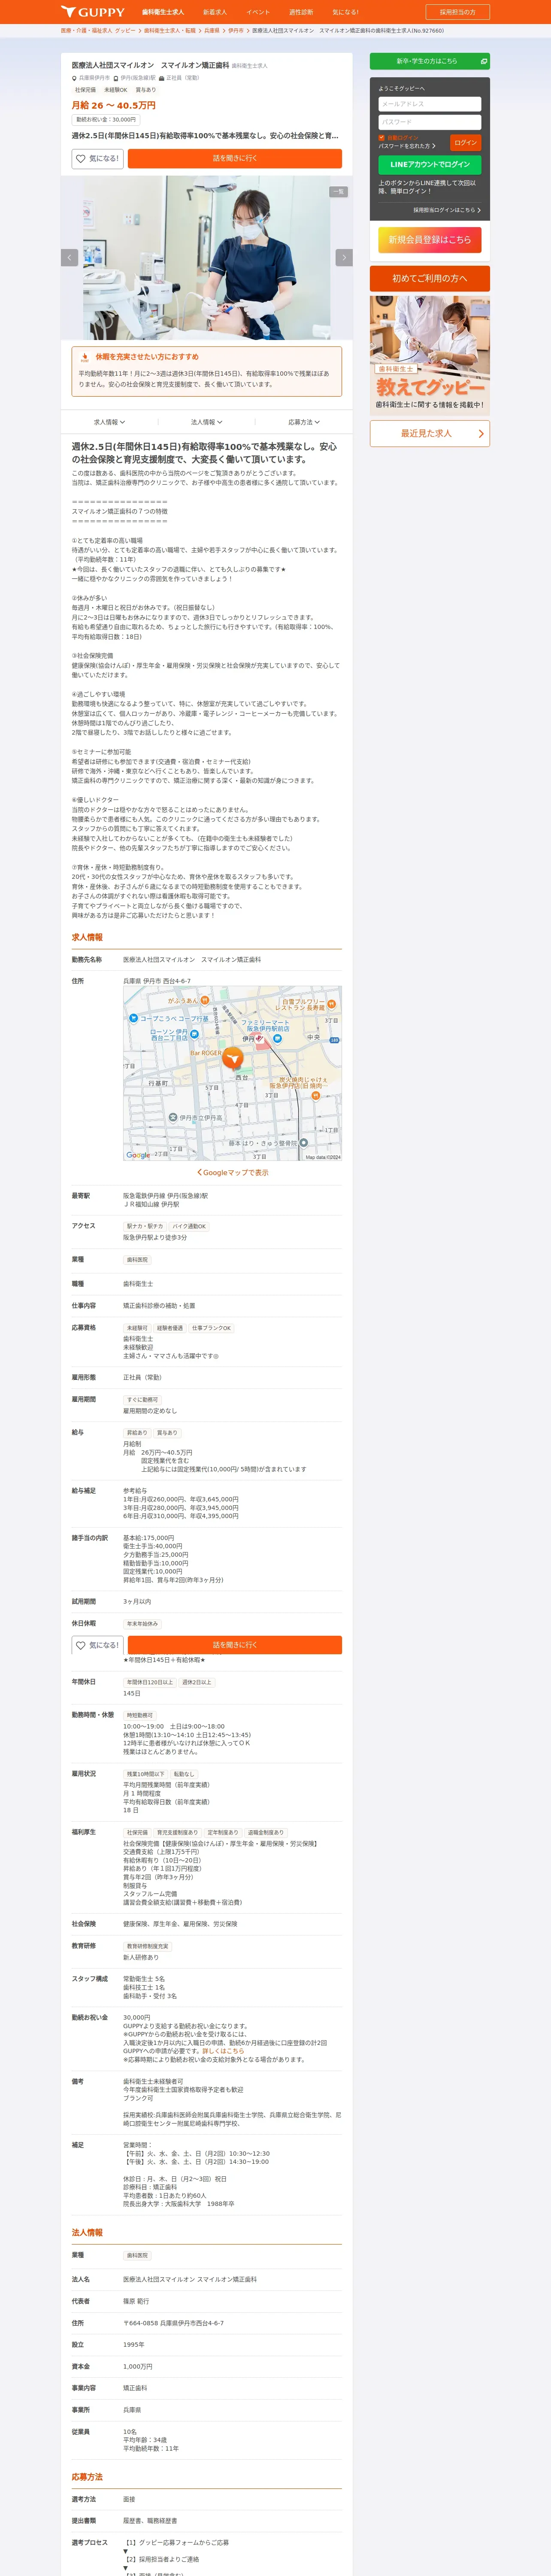Open 歯科衛生士求人 header tab
551x2576 pixels.
tap(162, 12)
